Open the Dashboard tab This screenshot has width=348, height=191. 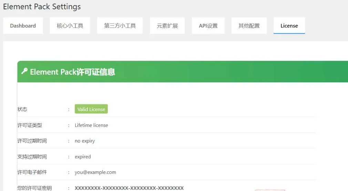pyautogui.click(x=23, y=26)
